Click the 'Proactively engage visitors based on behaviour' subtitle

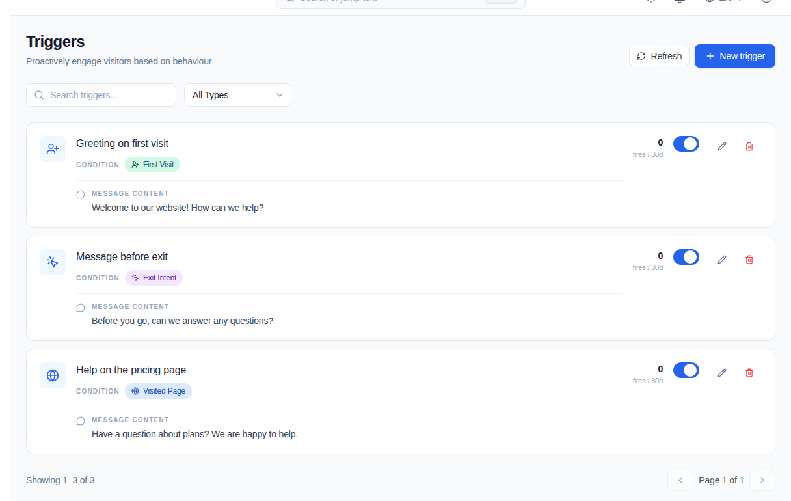tap(119, 61)
